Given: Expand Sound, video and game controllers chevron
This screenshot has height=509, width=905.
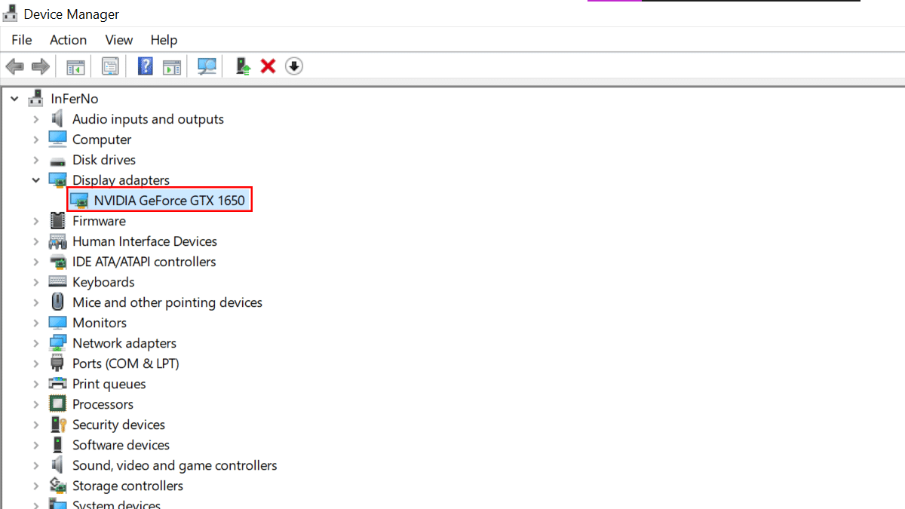Looking at the screenshot, I should pyautogui.click(x=35, y=465).
